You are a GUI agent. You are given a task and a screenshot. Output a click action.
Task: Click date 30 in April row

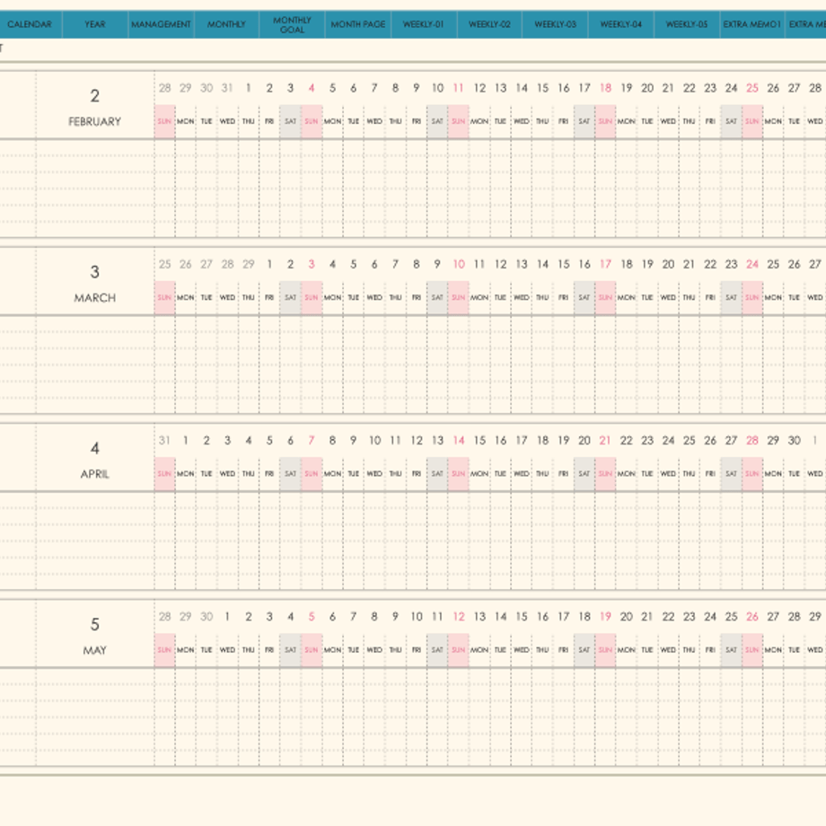click(795, 441)
